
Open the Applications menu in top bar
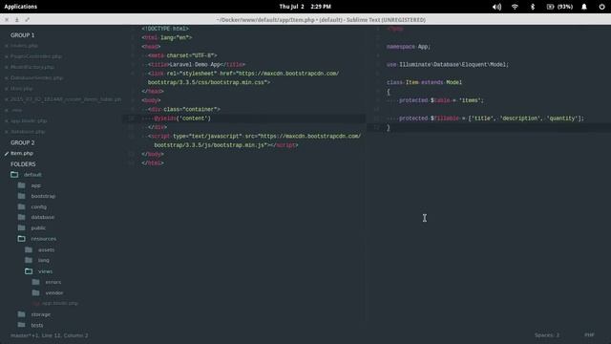click(21, 7)
